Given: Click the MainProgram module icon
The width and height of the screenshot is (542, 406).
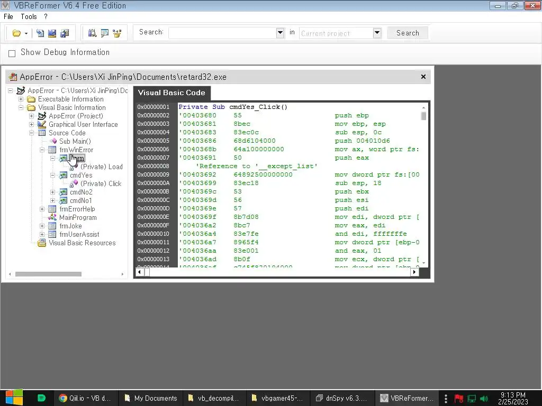Looking at the screenshot, I should [x=52, y=217].
